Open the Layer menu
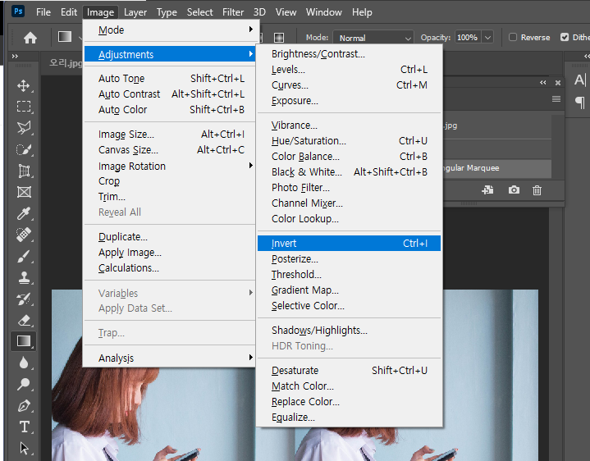 (135, 12)
